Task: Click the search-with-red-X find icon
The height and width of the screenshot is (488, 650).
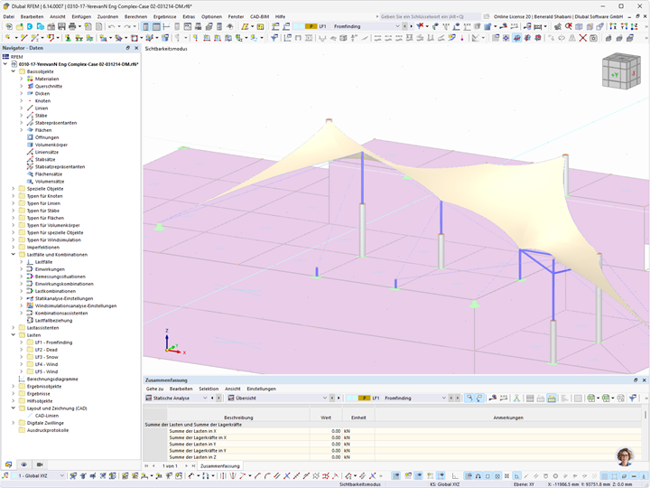Action: pyautogui.click(x=569, y=26)
